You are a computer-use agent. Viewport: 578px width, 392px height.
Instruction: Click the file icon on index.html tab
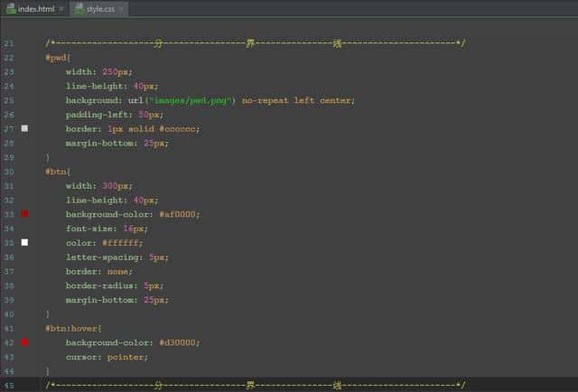click(12, 9)
